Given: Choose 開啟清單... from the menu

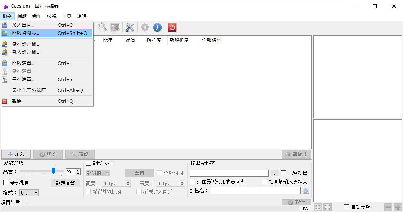Looking at the screenshot, I should (47, 63).
